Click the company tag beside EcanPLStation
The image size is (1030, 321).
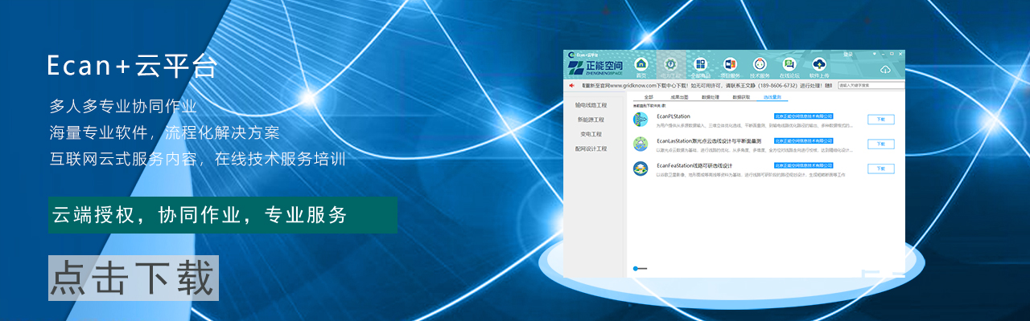(804, 116)
